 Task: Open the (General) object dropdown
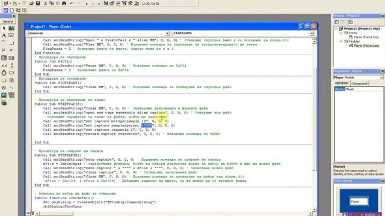167,33
